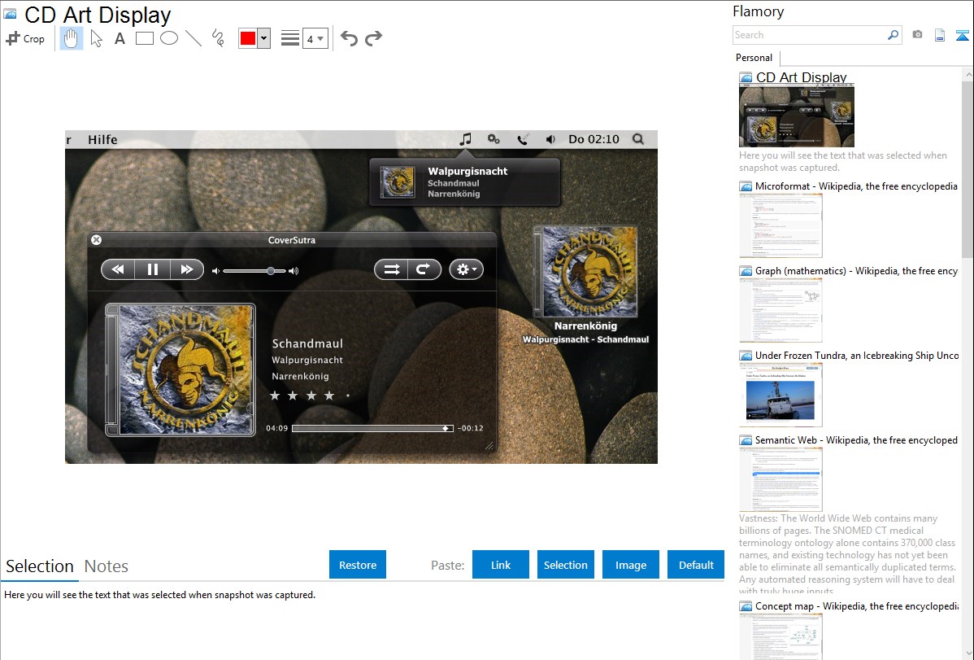Image resolution: width=974 pixels, height=660 pixels.
Task: Open the color picker dropdown arrow
Action: 264,38
